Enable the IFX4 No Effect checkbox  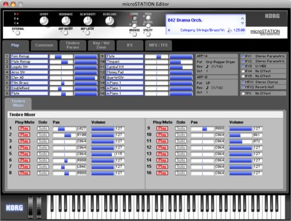pyautogui.click(x=243, y=71)
